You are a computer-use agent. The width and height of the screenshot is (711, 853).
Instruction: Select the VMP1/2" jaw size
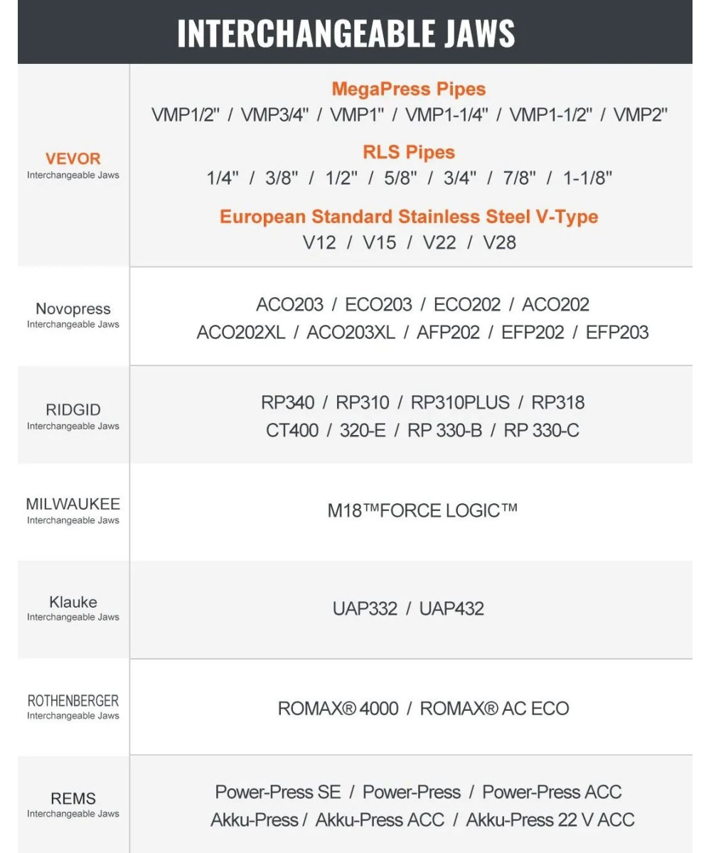click(186, 115)
